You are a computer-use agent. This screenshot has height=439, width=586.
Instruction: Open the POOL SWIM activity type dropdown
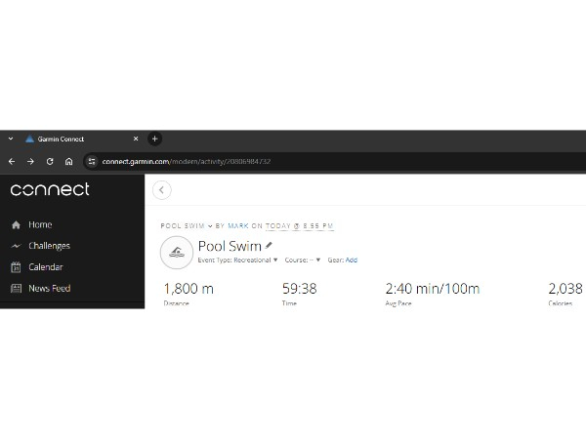[x=187, y=226]
